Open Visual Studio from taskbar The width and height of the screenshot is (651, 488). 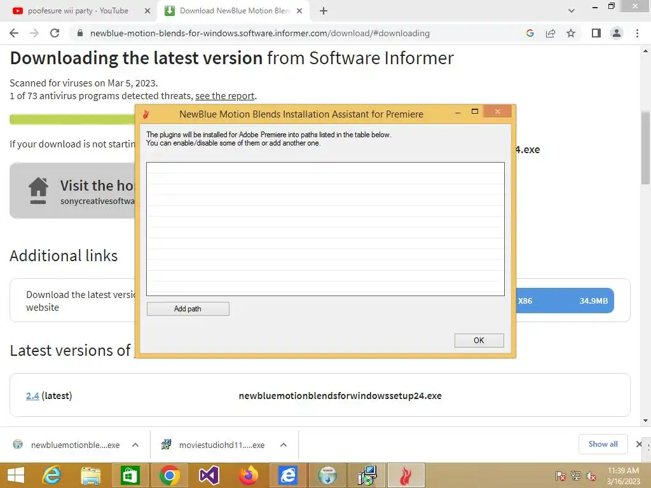pyautogui.click(x=209, y=475)
